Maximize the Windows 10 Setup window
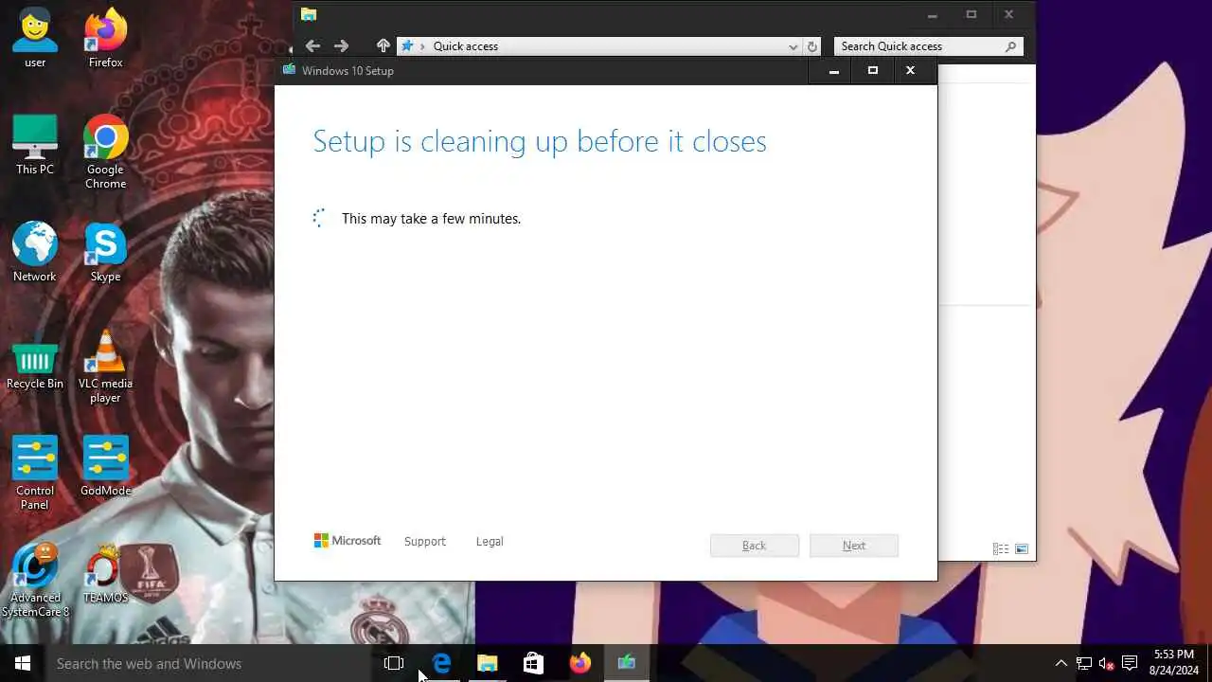The height and width of the screenshot is (682, 1212). pyautogui.click(x=873, y=71)
